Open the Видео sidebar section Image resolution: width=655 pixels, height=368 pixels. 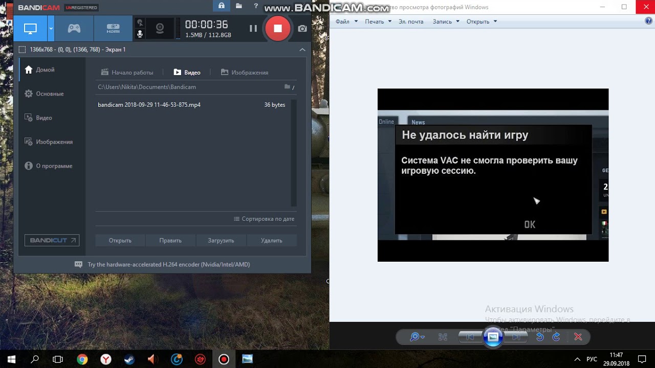point(52,118)
